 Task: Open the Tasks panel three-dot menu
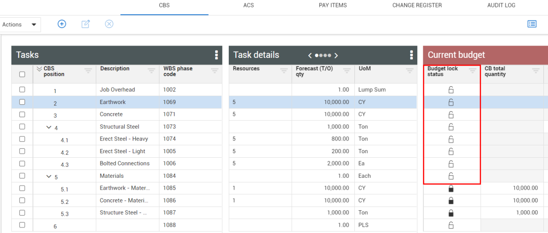point(216,55)
